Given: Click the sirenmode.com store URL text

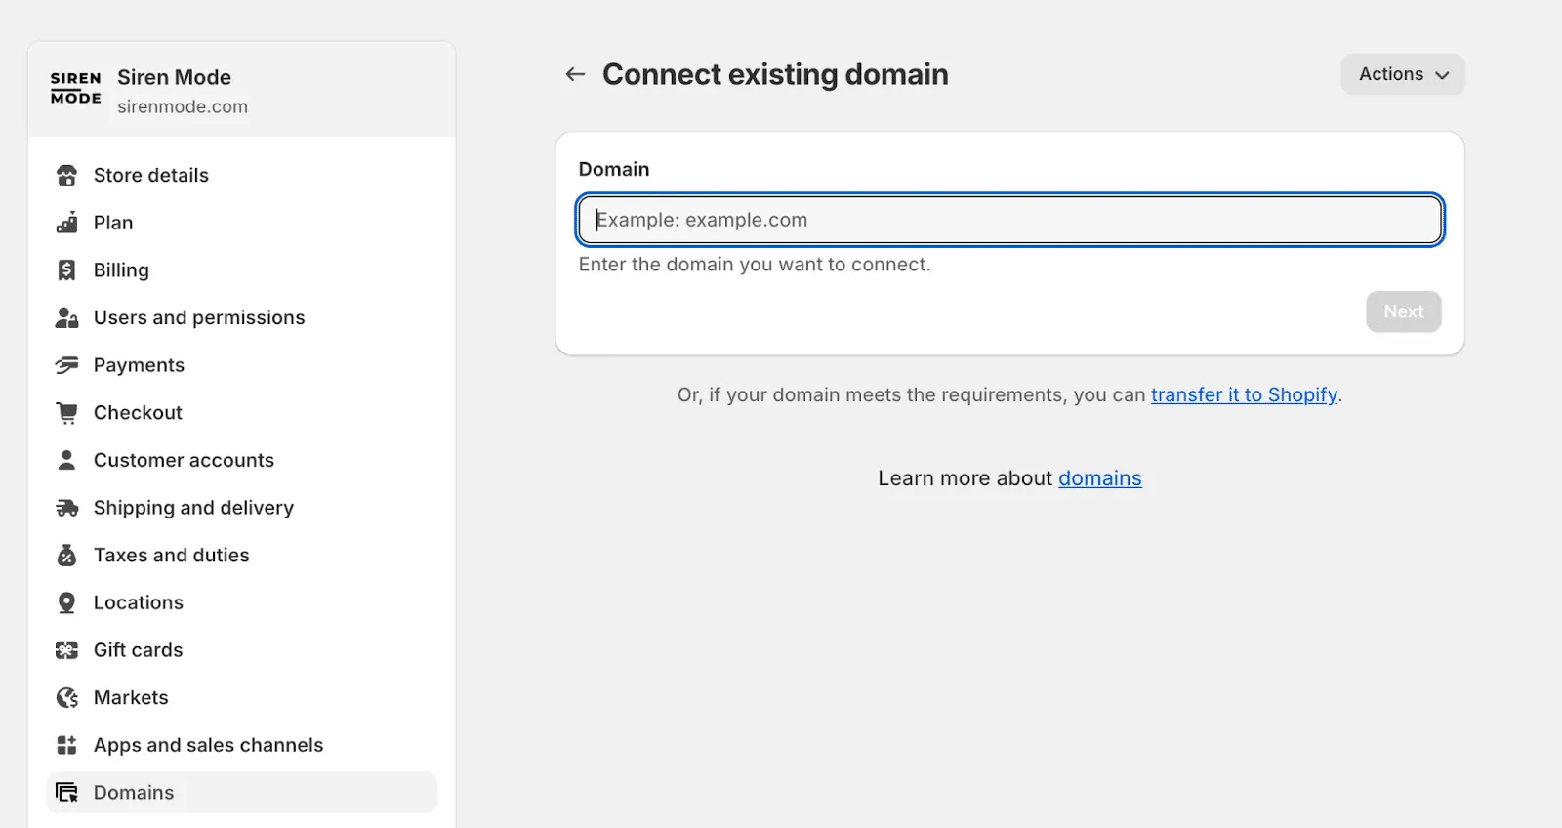Looking at the screenshot, I should click(x=183, y=106).
